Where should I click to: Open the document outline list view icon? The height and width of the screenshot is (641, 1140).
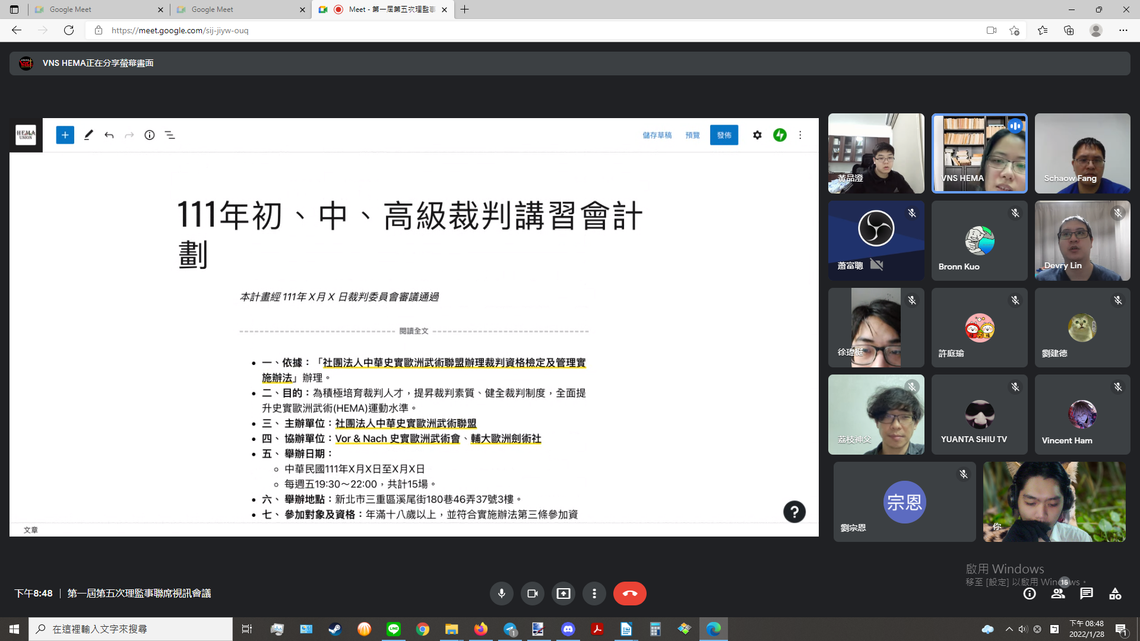click(170, 135)
